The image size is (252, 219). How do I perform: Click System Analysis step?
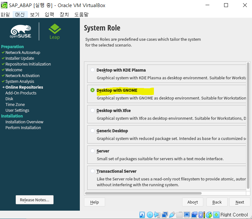20,82
